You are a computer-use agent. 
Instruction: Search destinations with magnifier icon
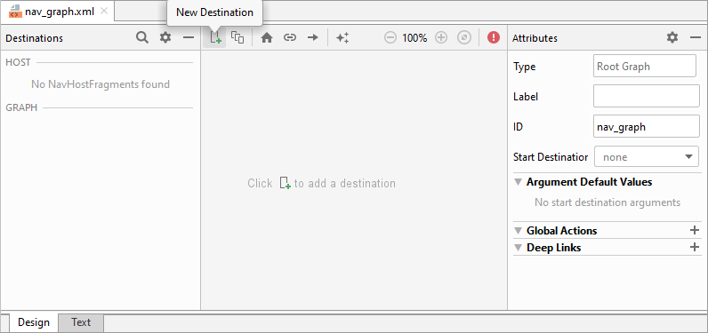[x=142, y=38]
